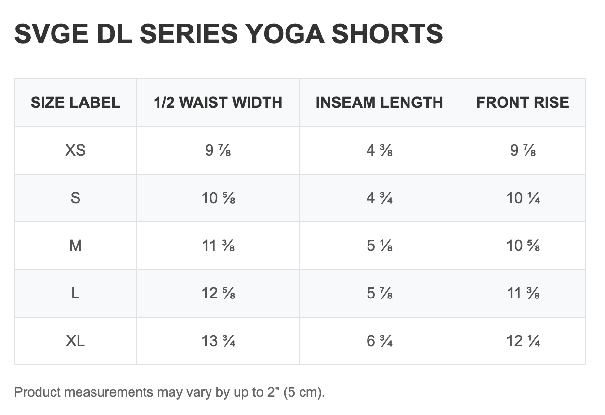Click the M size label cell
This screenshot has width=605, height=415.
coord(76,246)
